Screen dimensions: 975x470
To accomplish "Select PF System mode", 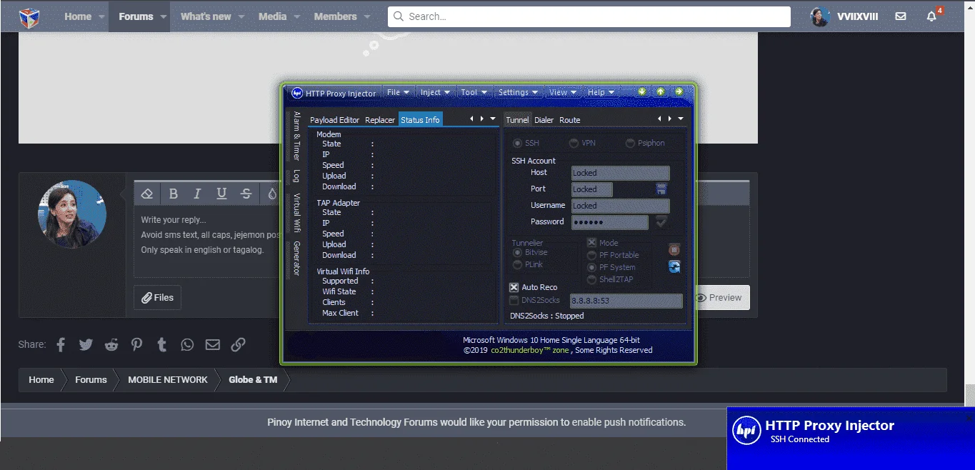I will [x=591, y=267].
